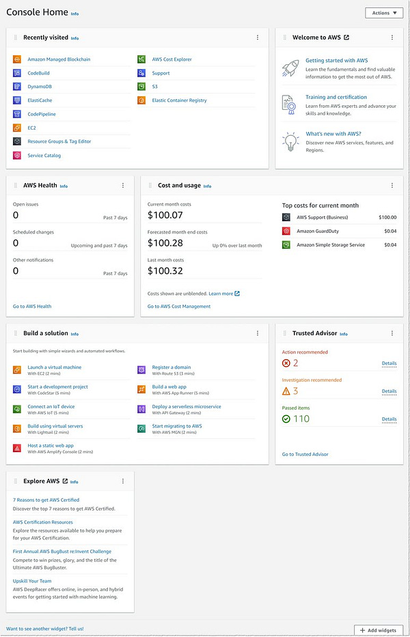Click the Explore AWS external link icon

point(65,481)
